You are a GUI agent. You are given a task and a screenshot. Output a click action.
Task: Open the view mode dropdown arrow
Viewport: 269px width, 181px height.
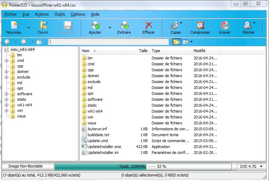(191, 42)
